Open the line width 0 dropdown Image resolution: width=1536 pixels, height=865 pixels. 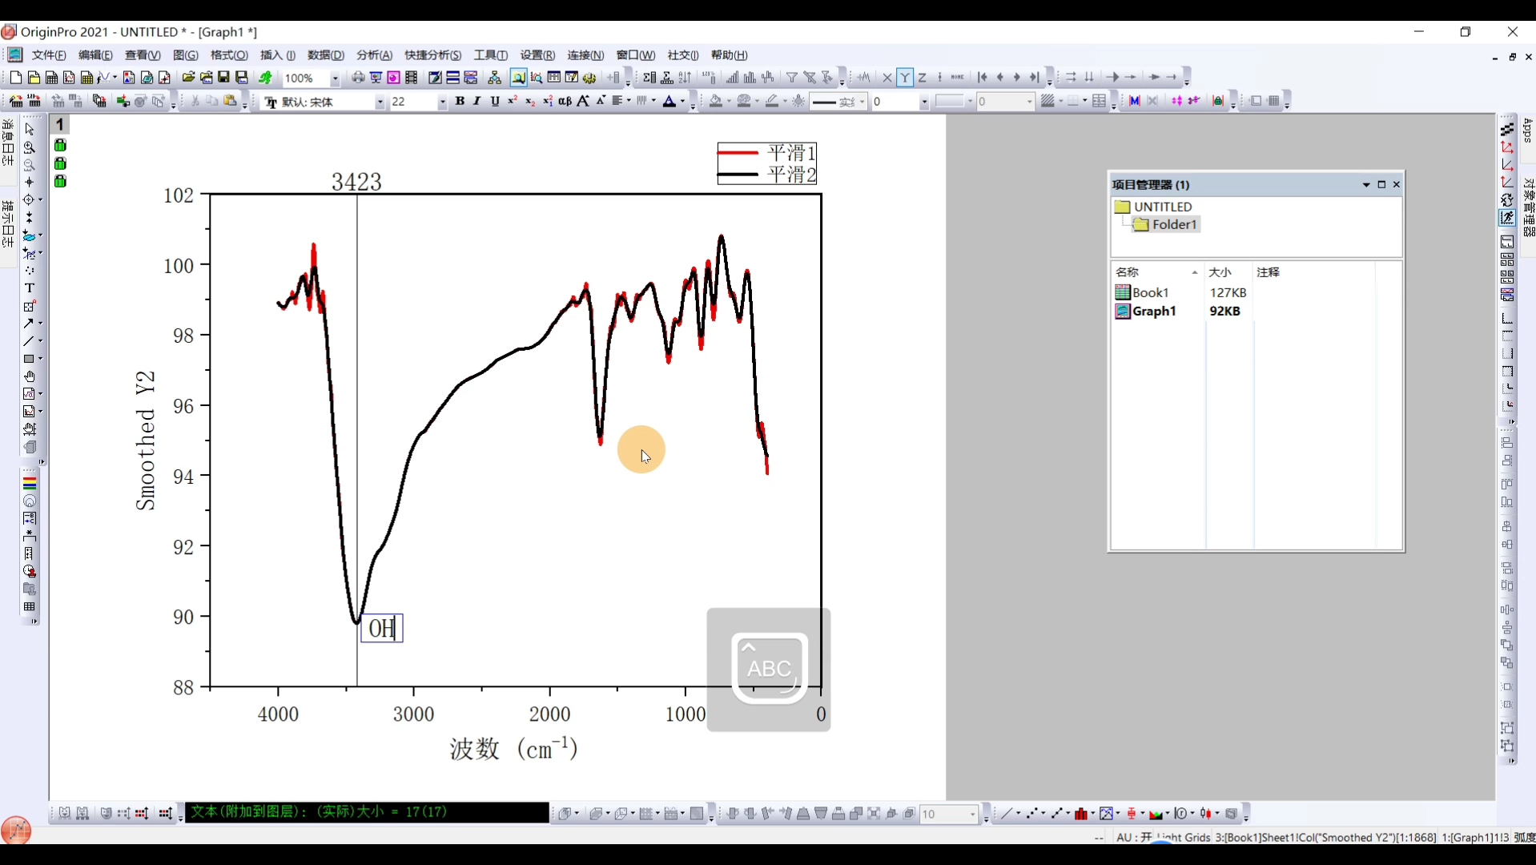tap(924, 102)
